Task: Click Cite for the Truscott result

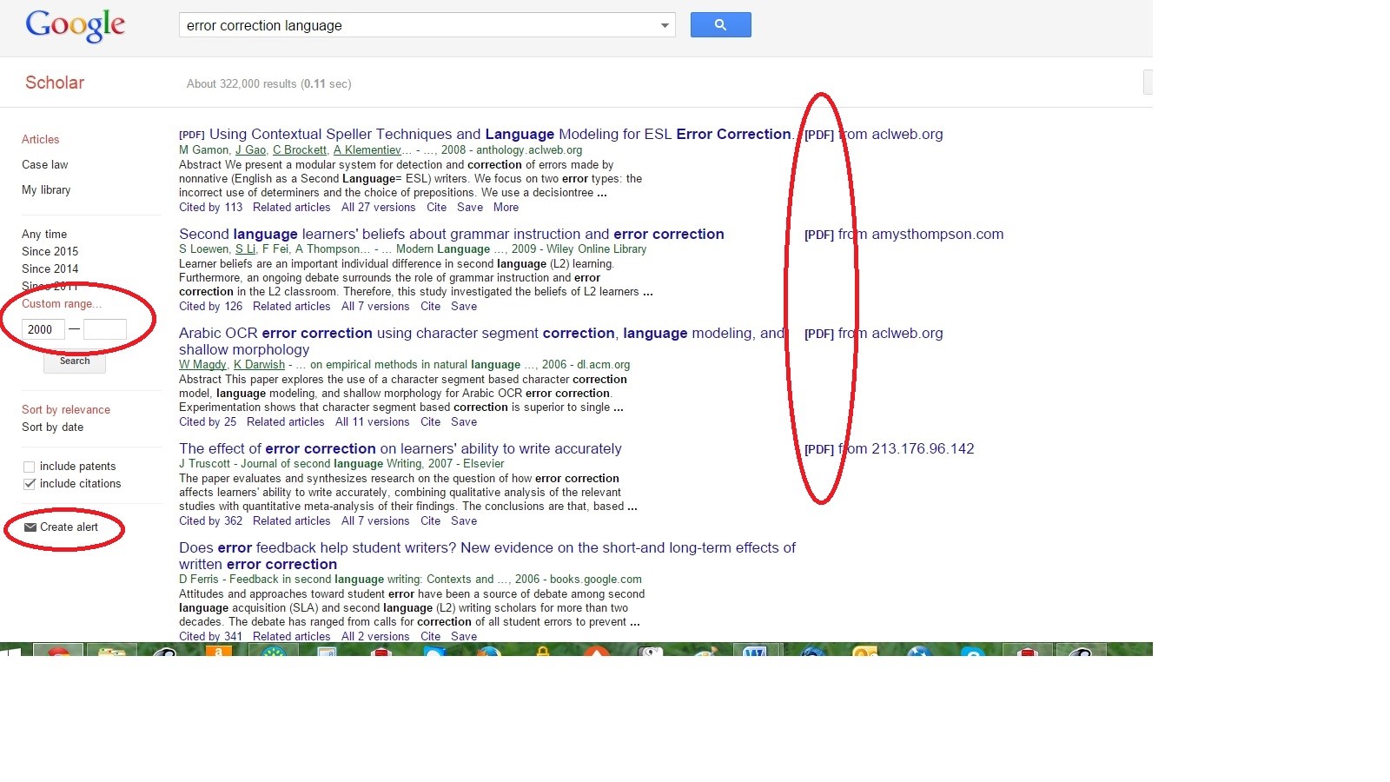Action: pyautogui.click(x=431, y=520)
